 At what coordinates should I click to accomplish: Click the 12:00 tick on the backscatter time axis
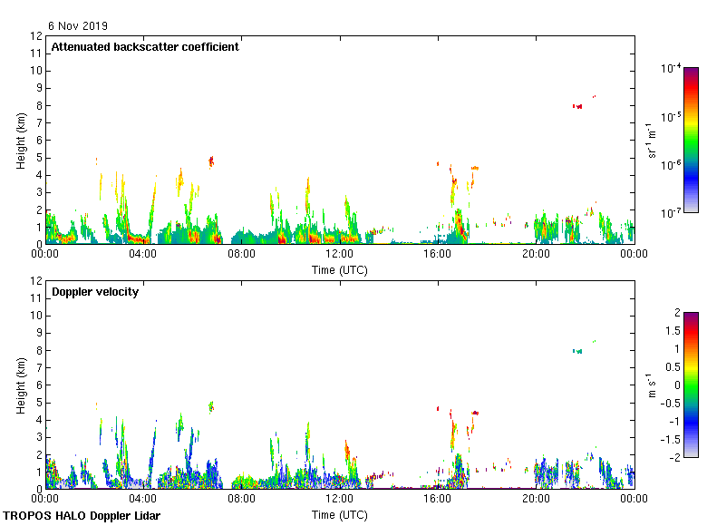click(340, 255)
